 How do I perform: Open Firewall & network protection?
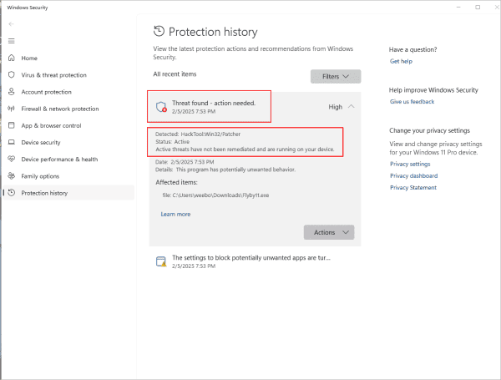[x=69, y=109]
